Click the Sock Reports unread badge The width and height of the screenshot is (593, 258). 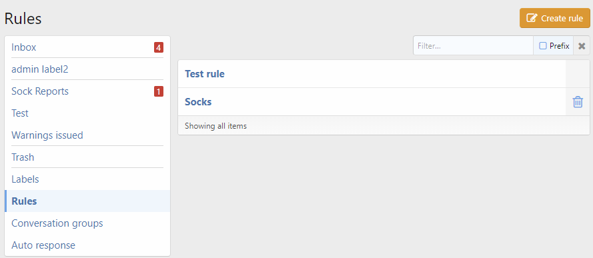159,91
